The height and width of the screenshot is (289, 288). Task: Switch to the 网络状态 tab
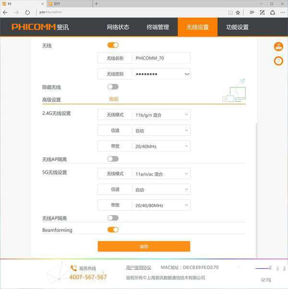pos(118,27)
